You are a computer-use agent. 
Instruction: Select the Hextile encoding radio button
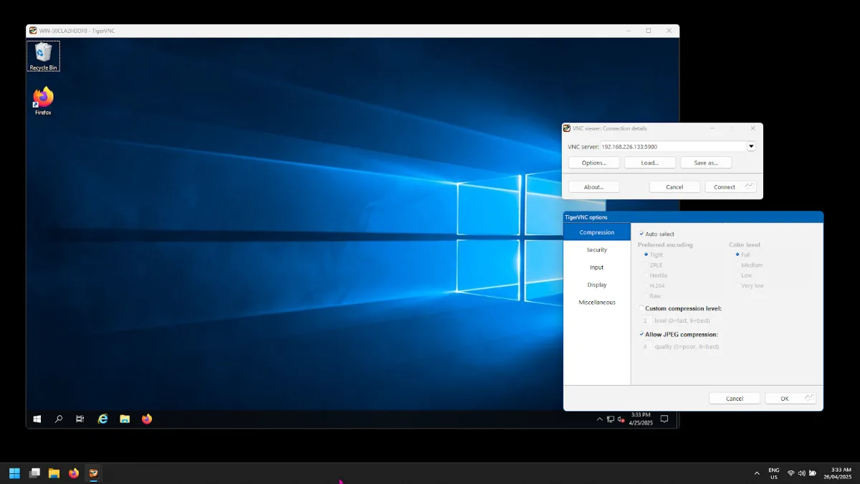(646, 275)
